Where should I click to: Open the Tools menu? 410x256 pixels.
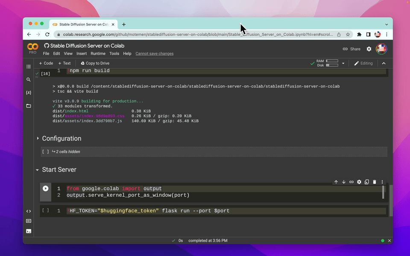114,54
